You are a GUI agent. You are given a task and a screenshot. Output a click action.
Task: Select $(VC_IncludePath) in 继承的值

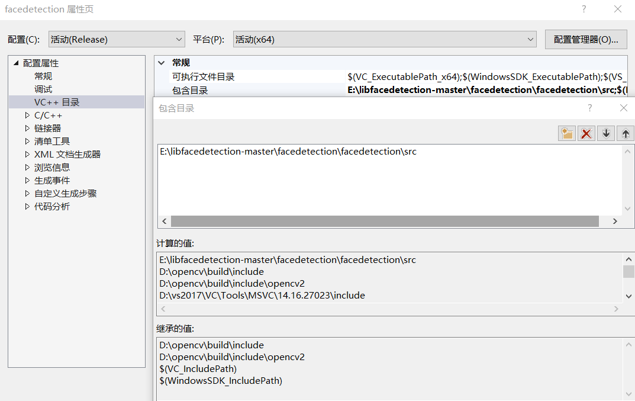[x=198, y=368]
